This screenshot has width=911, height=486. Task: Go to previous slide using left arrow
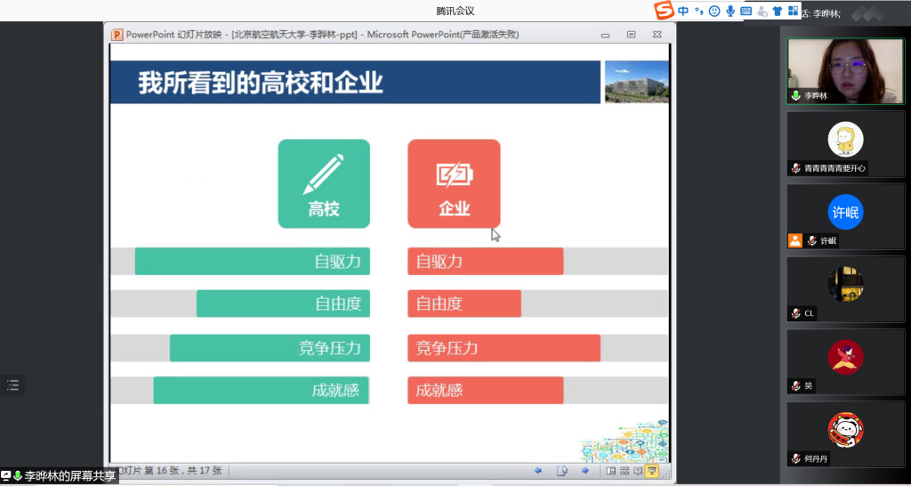tap(538, 471)
